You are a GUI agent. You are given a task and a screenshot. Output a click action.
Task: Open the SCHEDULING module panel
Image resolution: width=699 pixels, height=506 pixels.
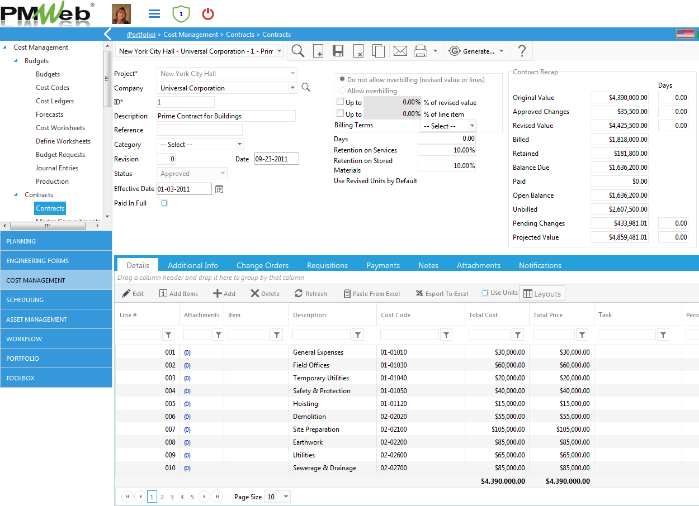click(56, 300)
